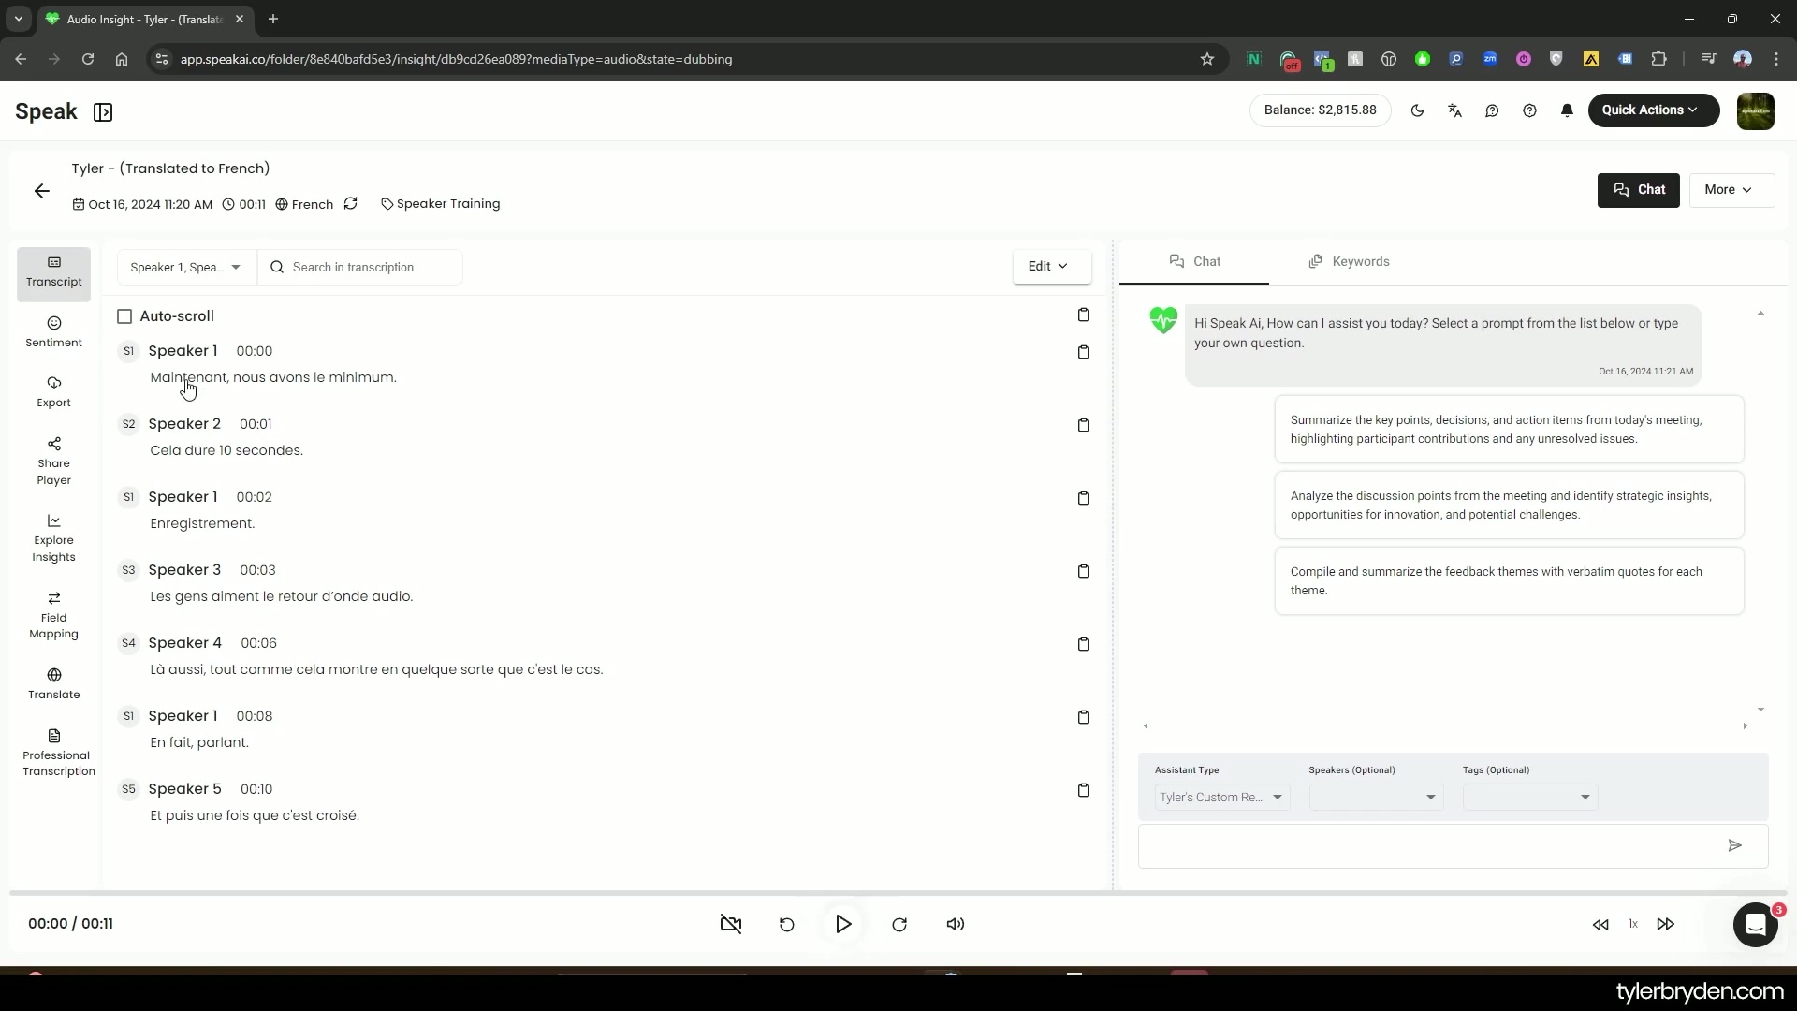
Task: Copy the Speaker 5 00:10 segment
Action: click(1084, 790)
